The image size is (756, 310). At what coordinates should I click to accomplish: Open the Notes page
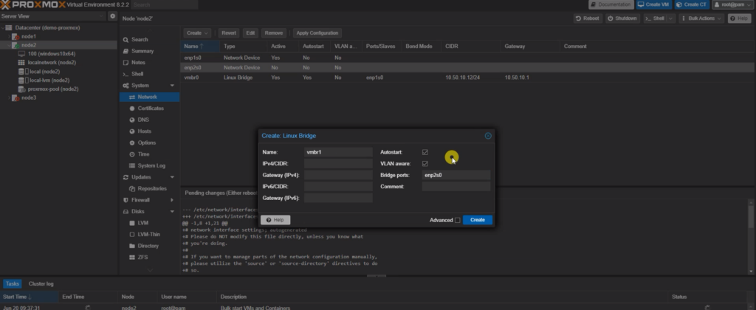pos(138,63)
